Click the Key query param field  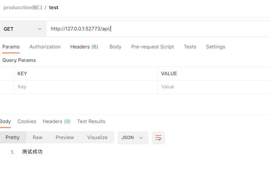pyautogui.click(x=86, y=87)
